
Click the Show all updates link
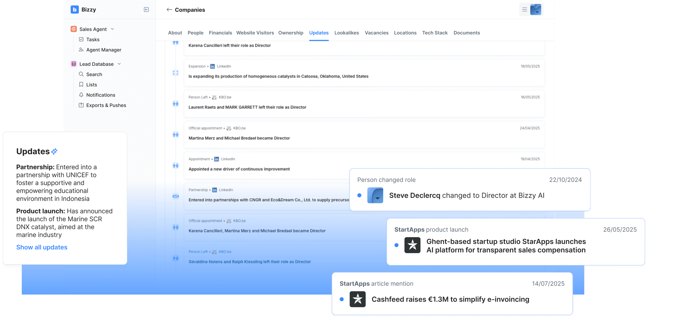[42, 247]
